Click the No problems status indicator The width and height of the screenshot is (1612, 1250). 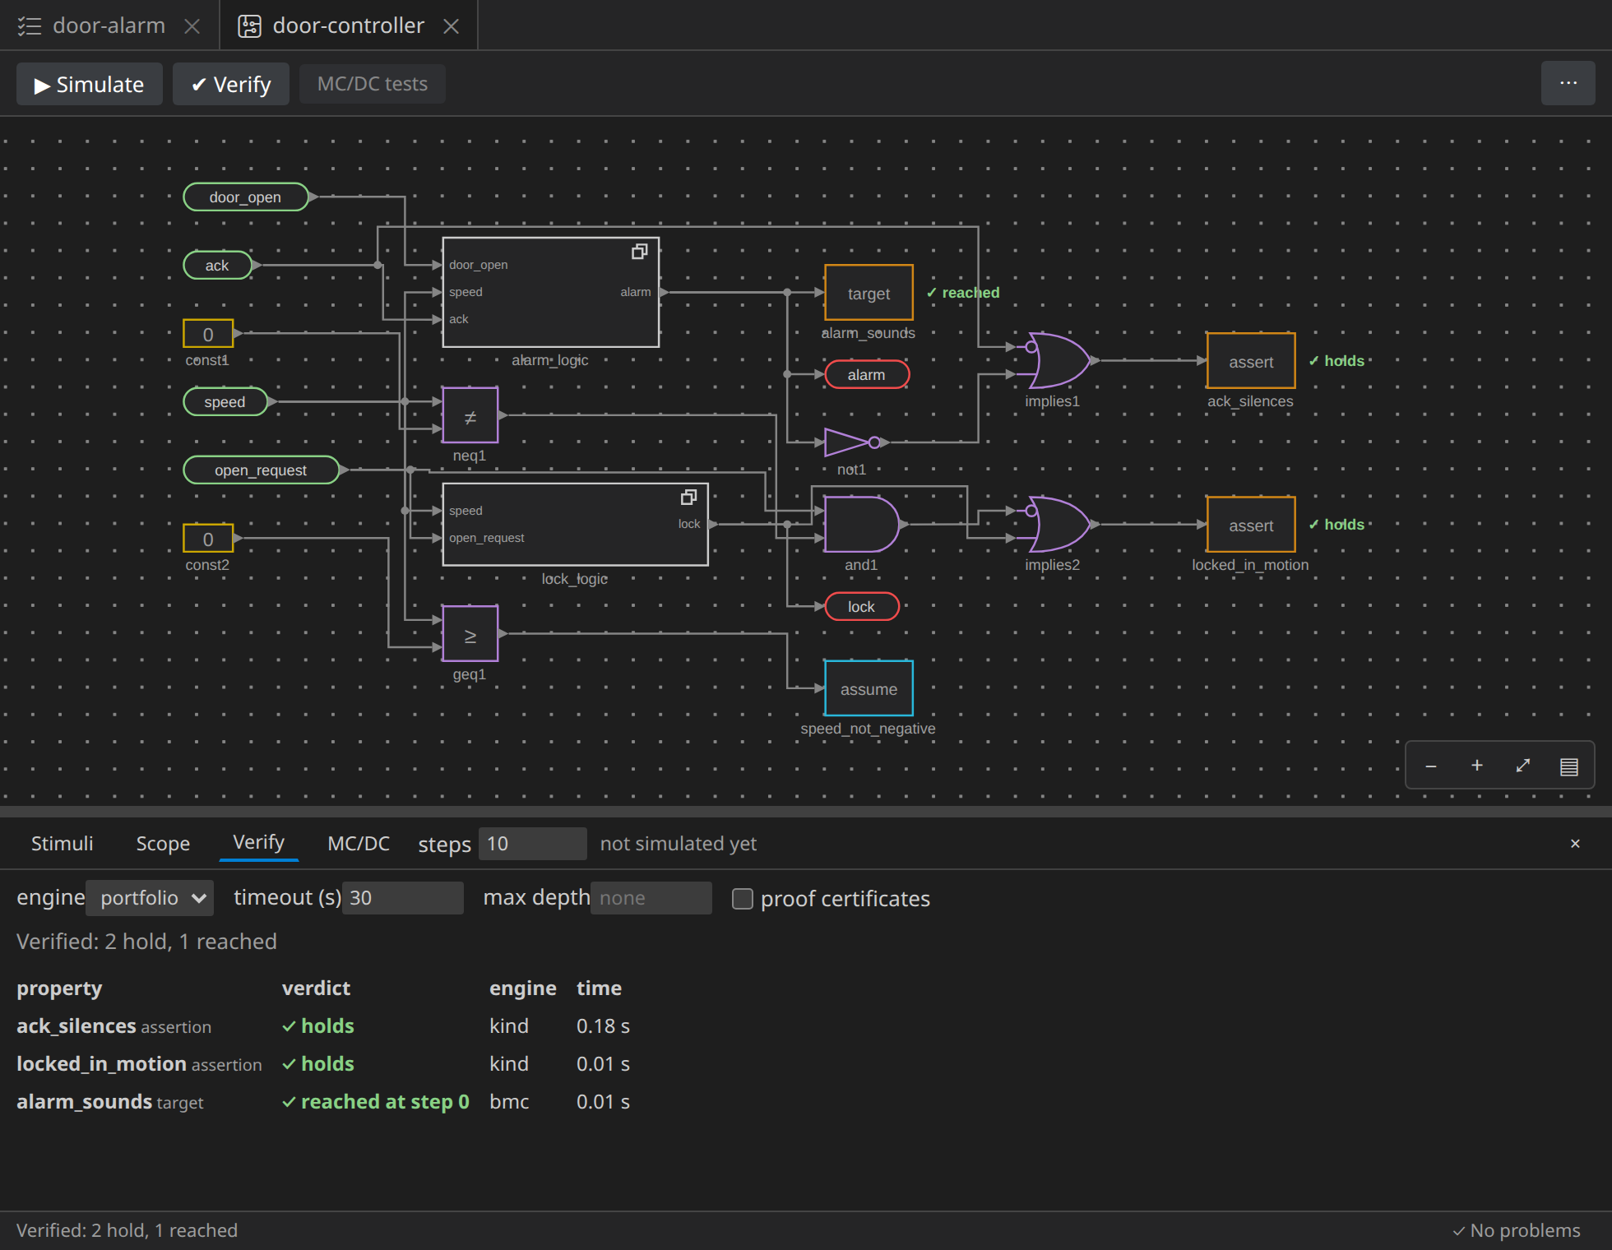(x=1516, y=1231)
